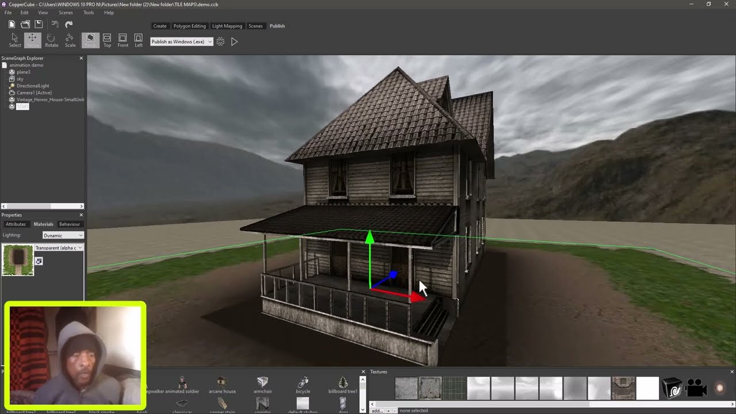Switch to the Light Mapping tab

click(227, 26)
